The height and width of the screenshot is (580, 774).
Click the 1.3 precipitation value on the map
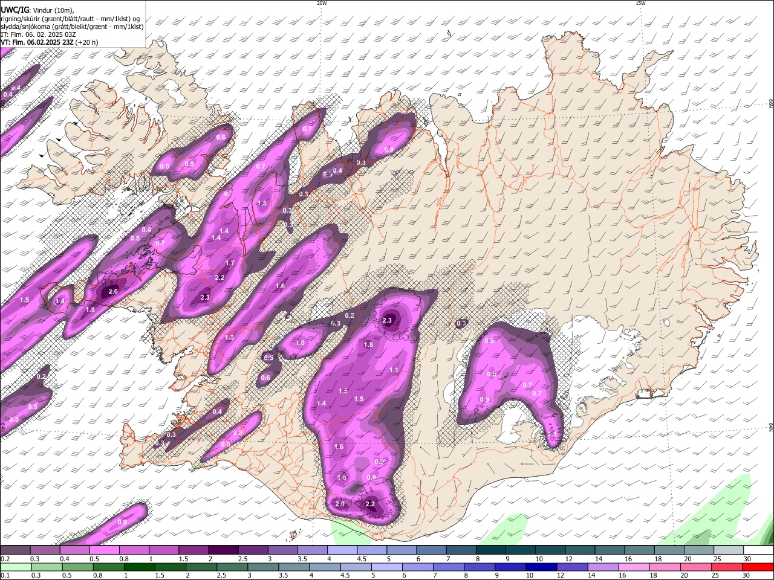(x=229, y=337)
